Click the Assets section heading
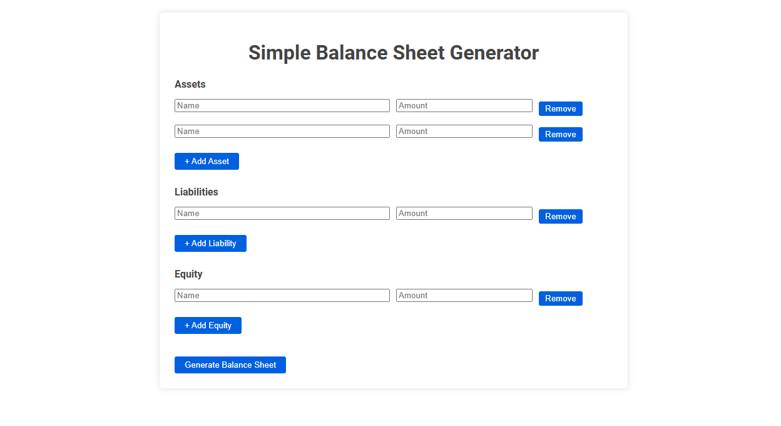Viewport: 781px width, 426px height. point(190,84)
